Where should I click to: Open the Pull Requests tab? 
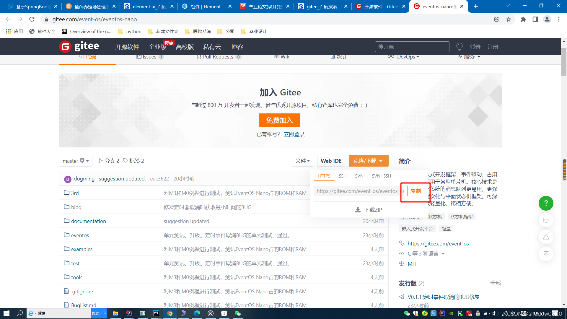point(219,57)
